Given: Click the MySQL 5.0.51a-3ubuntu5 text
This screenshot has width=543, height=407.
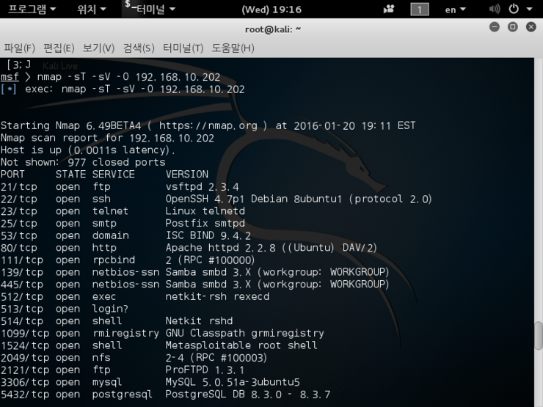Looking at the screenshot, I should coord(233,382).
